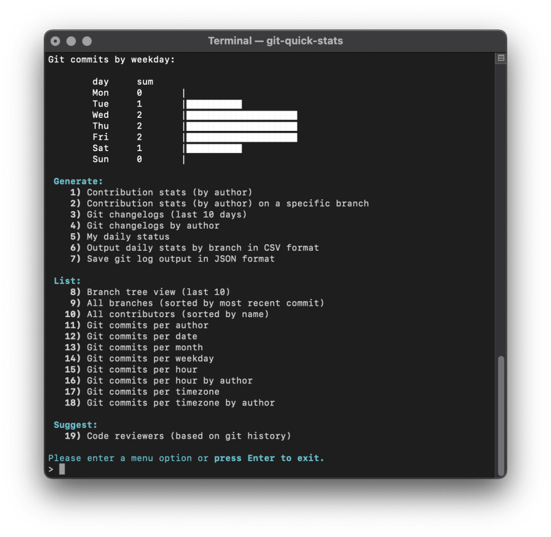Screen dimensions: 551x537
Task: Click the 'sum' column header
Action: pos(145,81)
